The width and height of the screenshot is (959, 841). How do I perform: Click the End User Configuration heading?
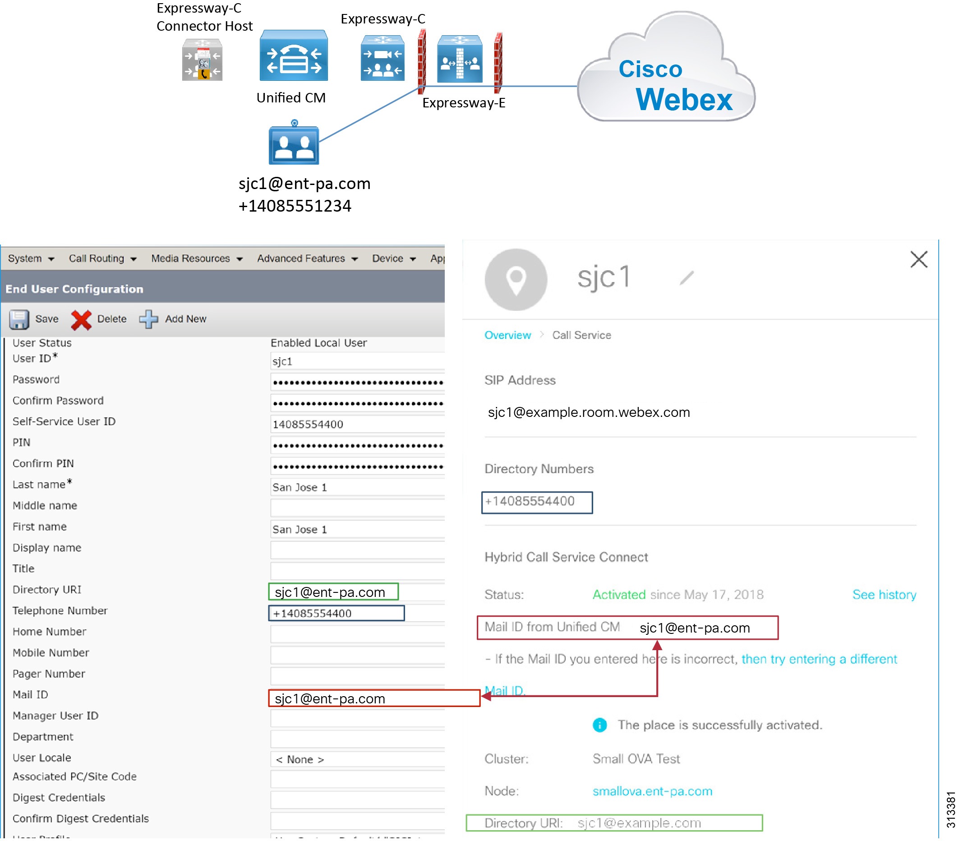(74, 289)
